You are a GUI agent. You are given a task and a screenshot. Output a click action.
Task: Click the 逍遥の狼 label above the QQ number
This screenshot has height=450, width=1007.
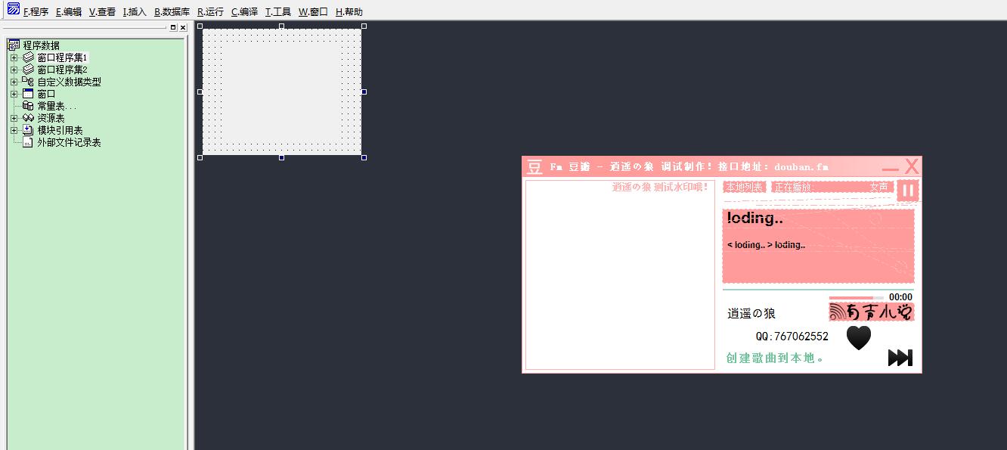coord(751,313)
